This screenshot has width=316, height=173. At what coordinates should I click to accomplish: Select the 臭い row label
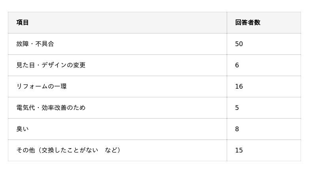click(23, 129)
